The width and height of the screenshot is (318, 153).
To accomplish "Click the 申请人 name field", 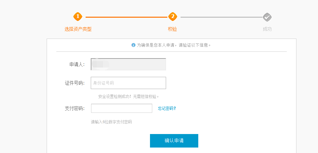I will click(x=128, y=64).
